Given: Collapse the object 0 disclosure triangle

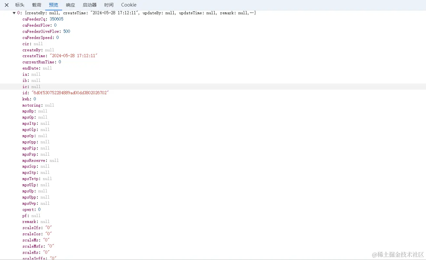Looking at the screenshot, I should coord(14,13).
